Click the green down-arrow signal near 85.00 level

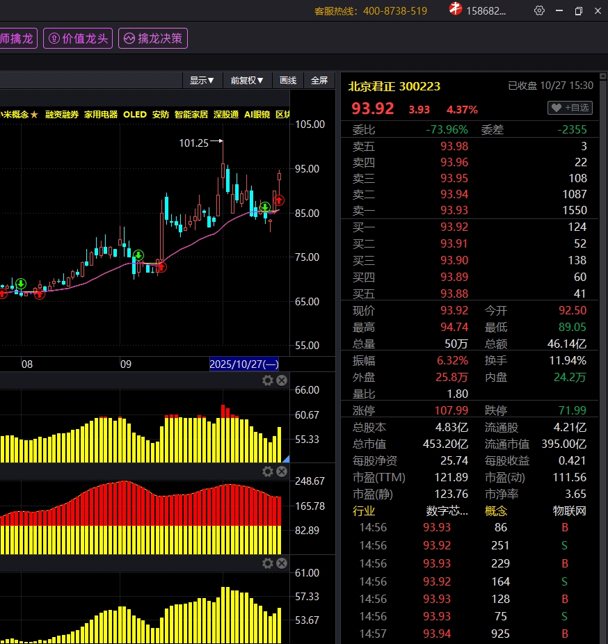(x=265, y=207)
